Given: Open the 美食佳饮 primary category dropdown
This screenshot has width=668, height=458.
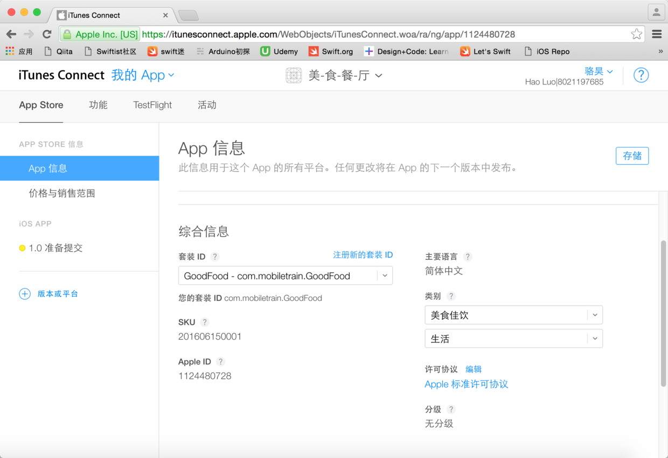Looking at the screenshot, I should pos(514,315).
